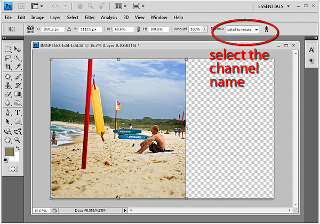Click the background color swatch
This screenshot has height=224, width=320.
coord(17,158)
